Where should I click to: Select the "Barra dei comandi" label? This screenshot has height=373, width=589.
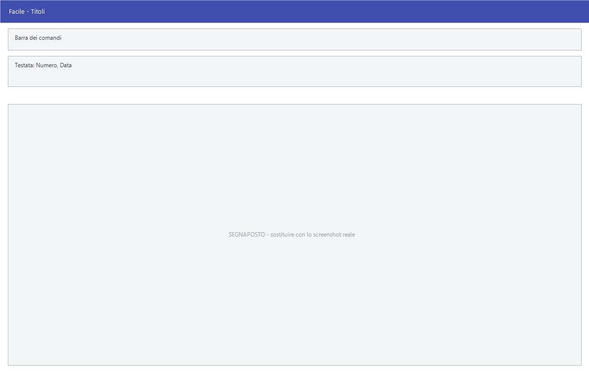(x=38, y=38)
